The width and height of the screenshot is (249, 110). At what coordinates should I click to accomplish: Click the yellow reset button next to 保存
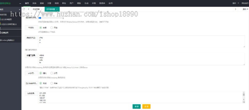click(x=146, y=106)
